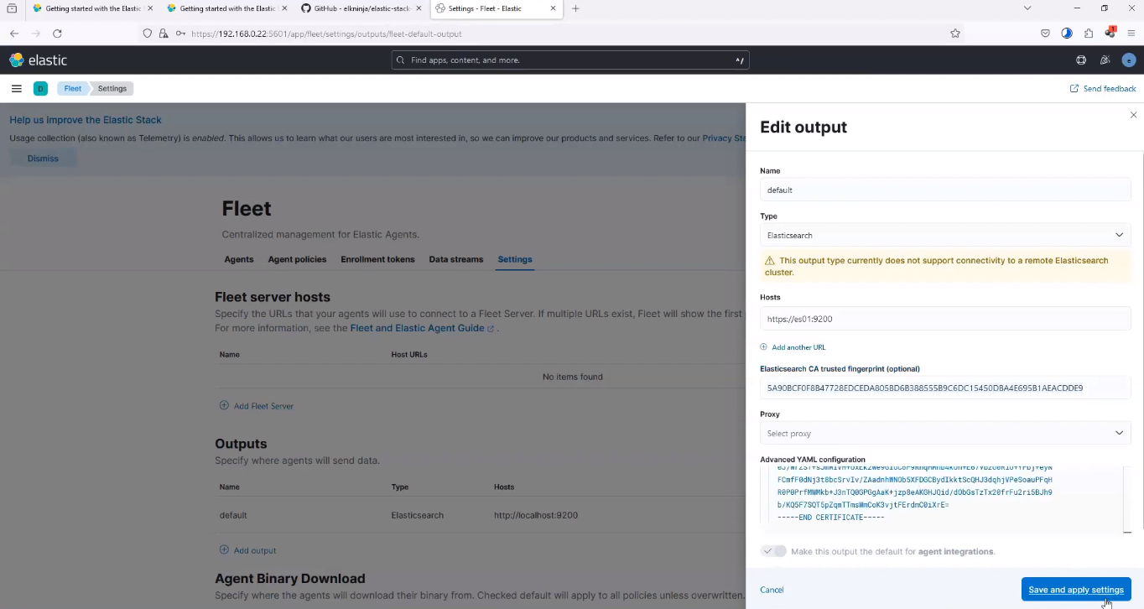Click the Find apps search bar
Screen dimensions: 1144x609
[x=570, y=60]
